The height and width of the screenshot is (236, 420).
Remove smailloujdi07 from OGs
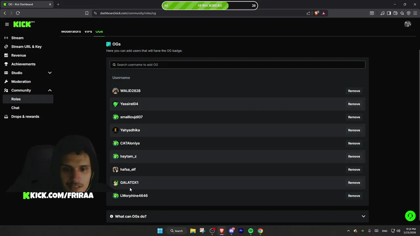(x=354, y=117)
